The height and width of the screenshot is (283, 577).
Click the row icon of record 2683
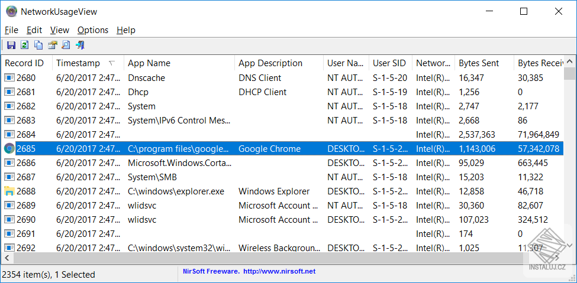point(9,121)
